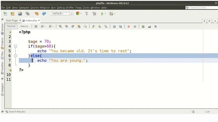The image size is (218, 122).
Task: Open the Files side panel
Action: (2, 55)
